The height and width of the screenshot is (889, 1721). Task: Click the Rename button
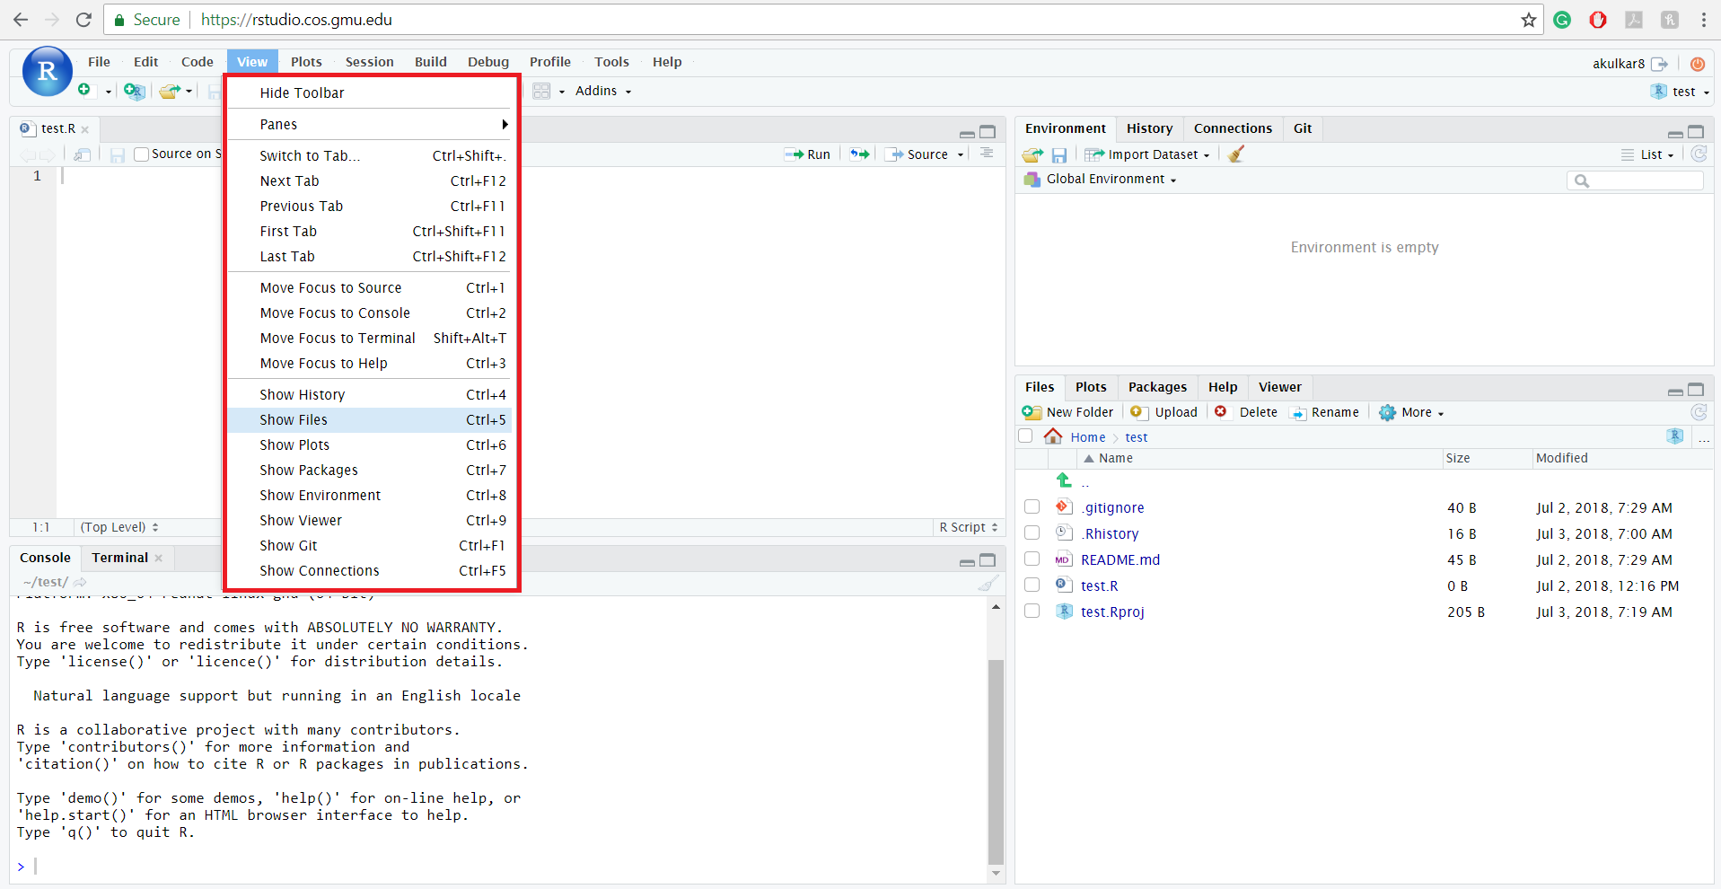pos(1324,412)
